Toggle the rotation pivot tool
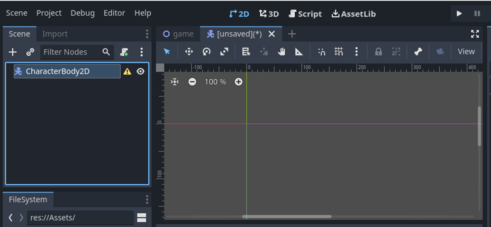 tap(264, 52)
